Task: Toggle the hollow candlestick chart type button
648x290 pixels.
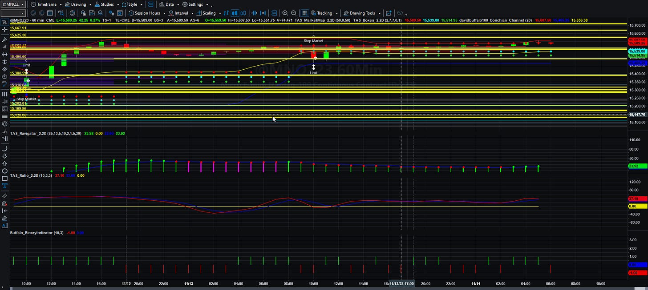Action: (x=243, y=13)
